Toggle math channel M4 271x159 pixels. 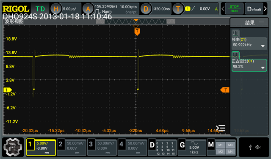[230, 151]
